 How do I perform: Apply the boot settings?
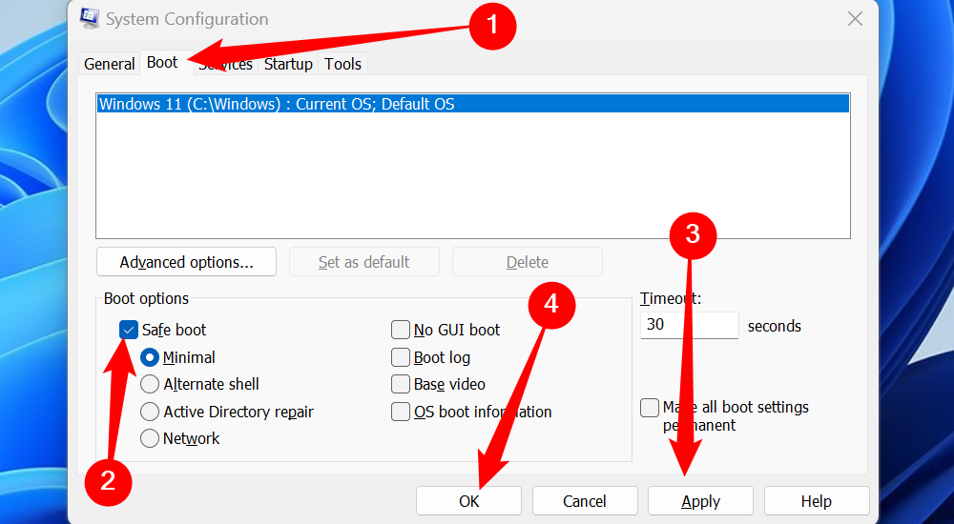(x=700, y=501)
